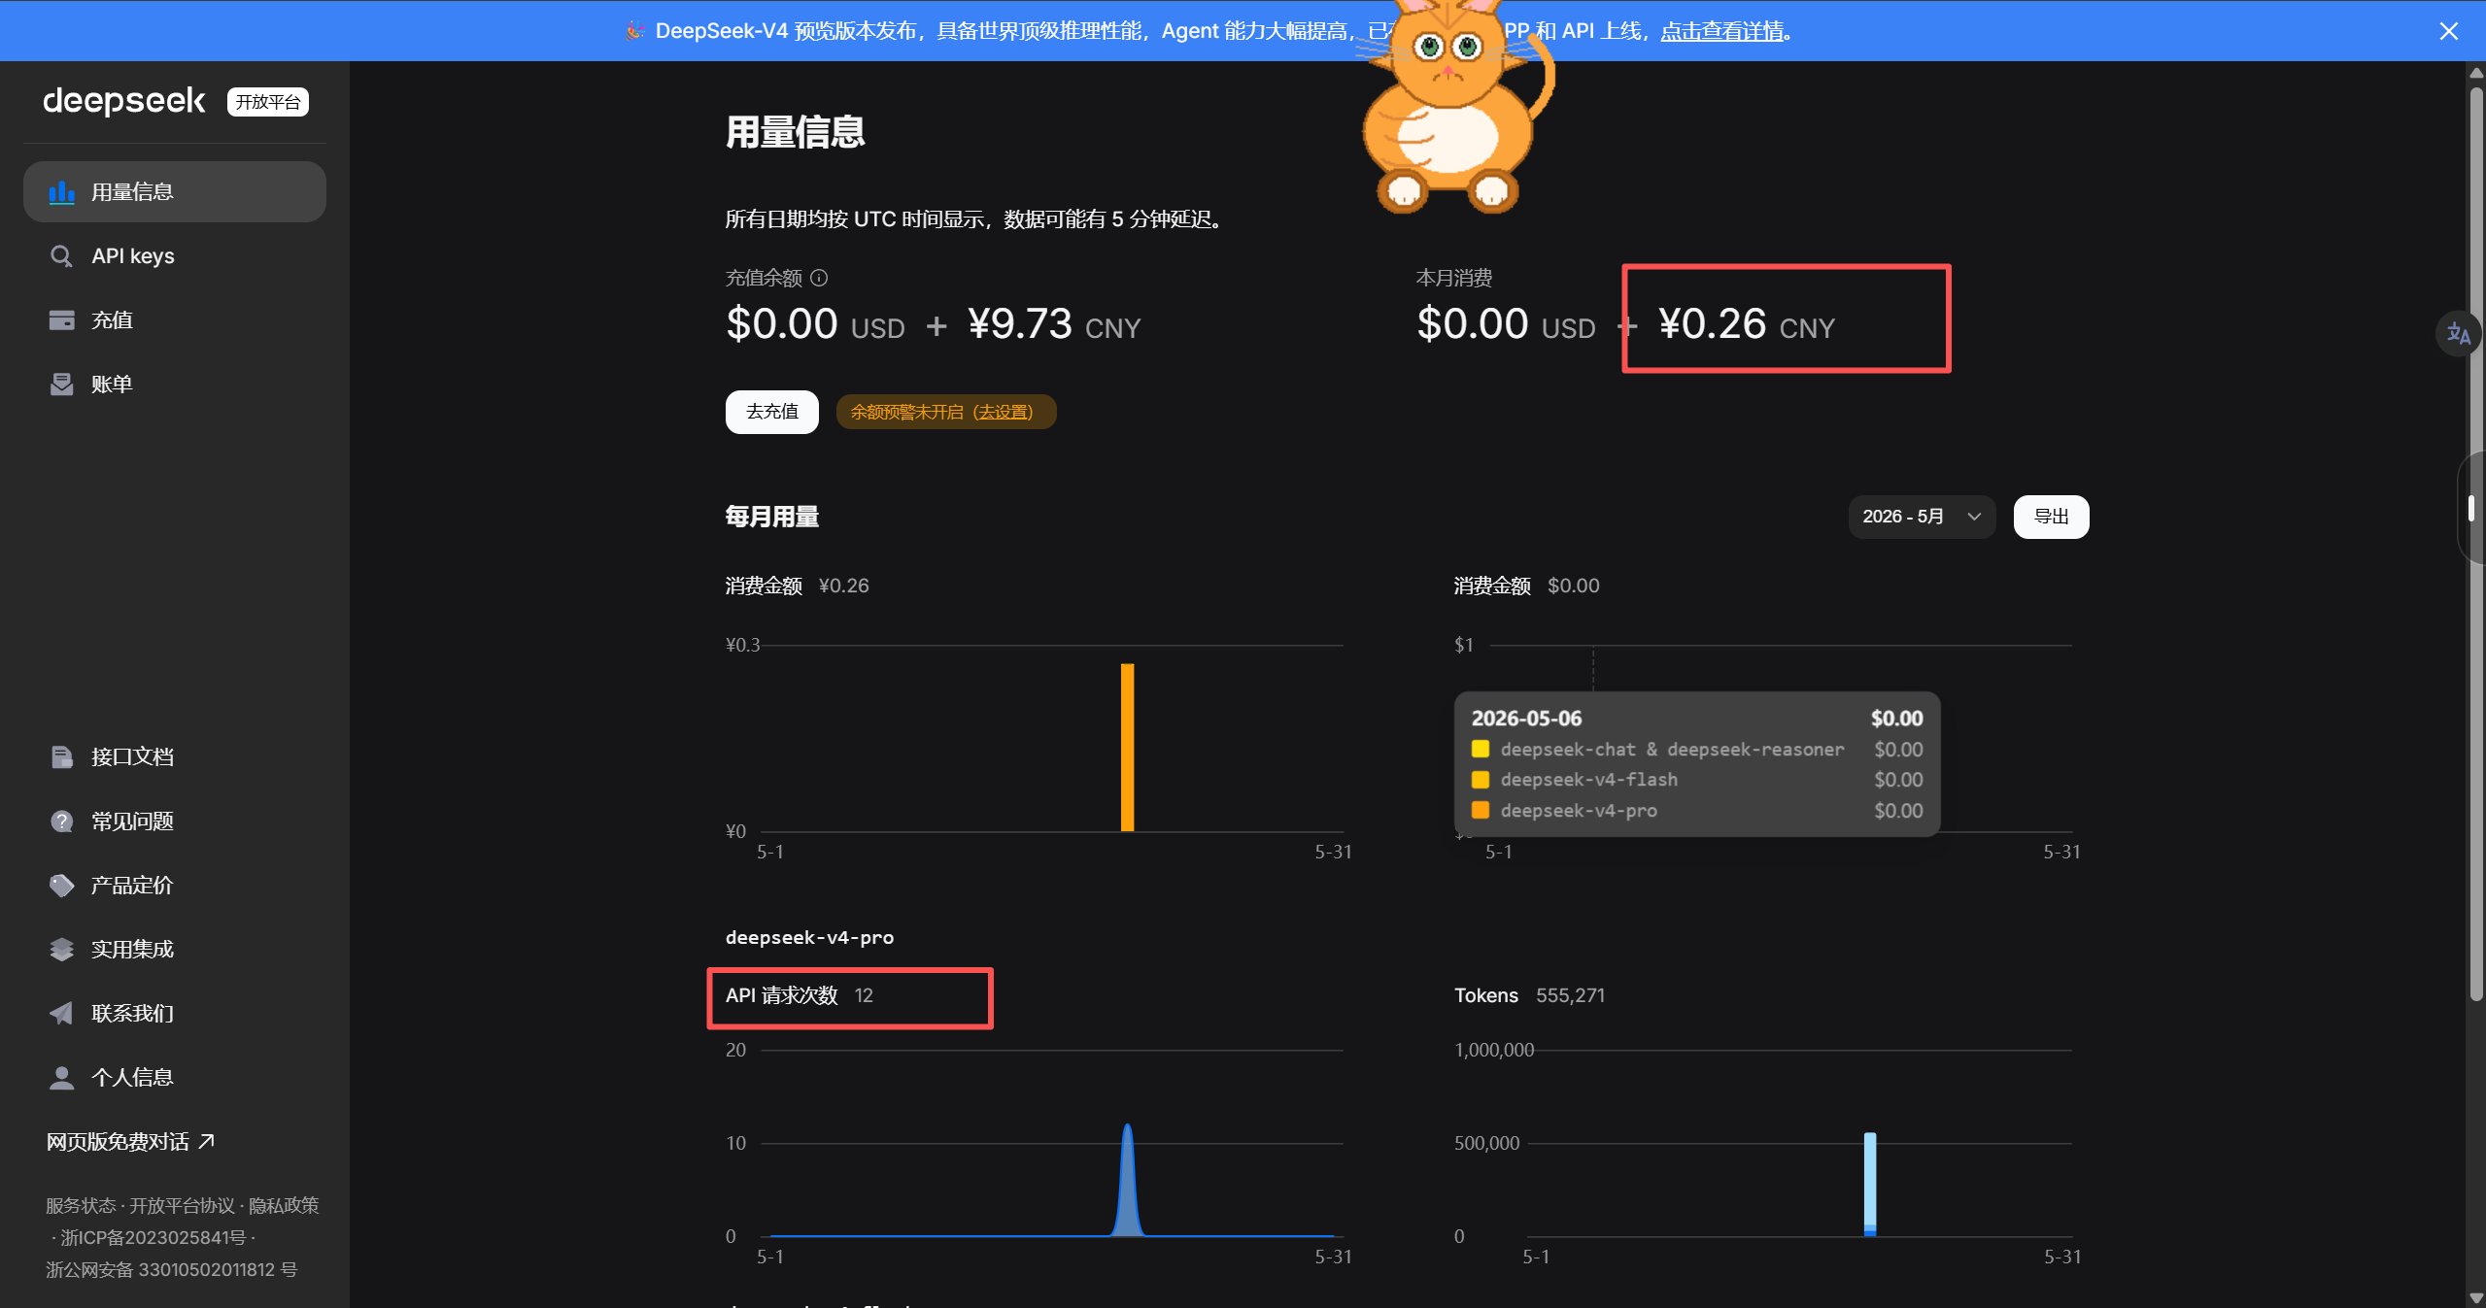Click the external arrow beside 网页版免费对话

[x=206, y=1142]
